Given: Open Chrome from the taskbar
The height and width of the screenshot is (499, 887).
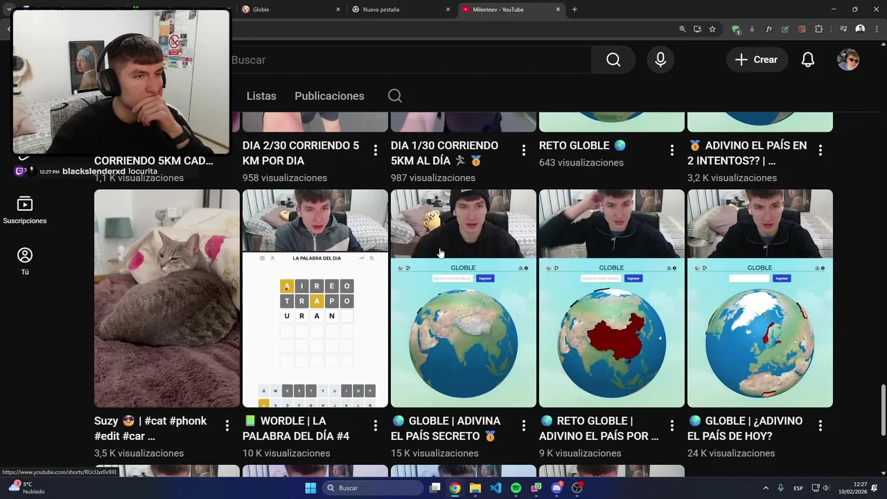Looking at the screenshot, I should click(x=455, y=488).
